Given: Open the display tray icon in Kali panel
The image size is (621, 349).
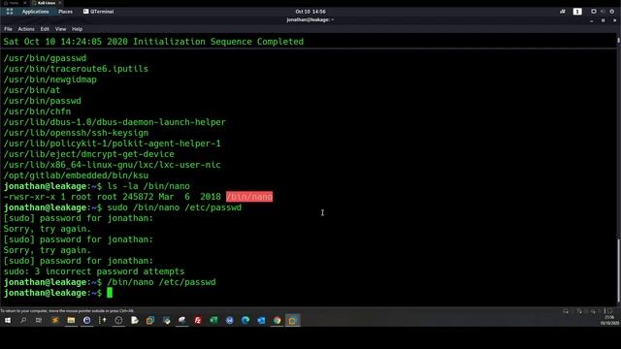Looking at the screenshot, I should click(x=593, y=12).
